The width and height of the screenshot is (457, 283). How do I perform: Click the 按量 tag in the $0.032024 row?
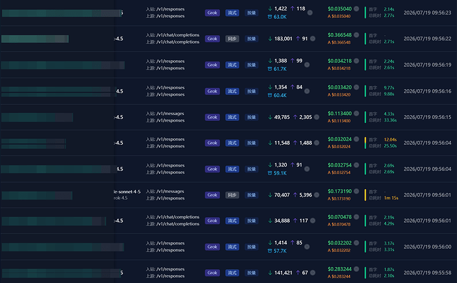pyautogui.click(x=252, y=143)
